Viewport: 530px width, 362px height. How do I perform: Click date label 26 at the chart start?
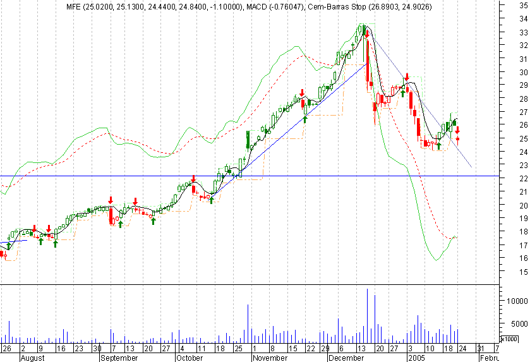pyautogui.click(x=7, y=349)
